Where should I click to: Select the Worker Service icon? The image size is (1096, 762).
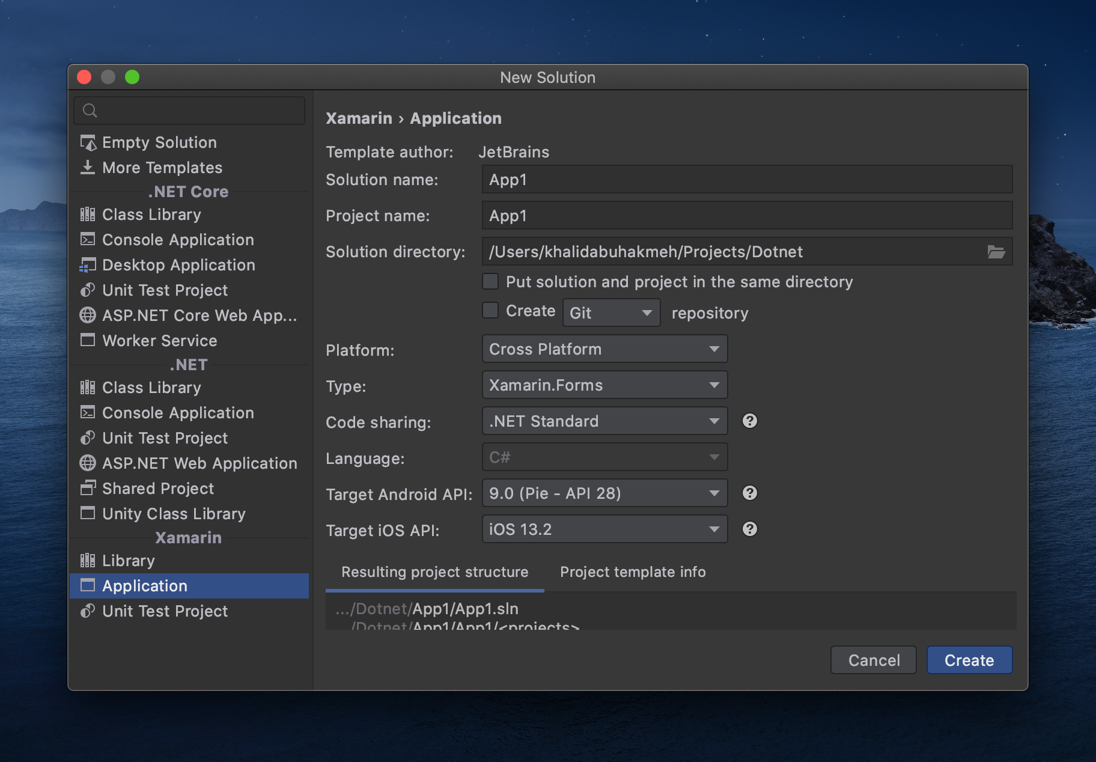pos(88,341)
